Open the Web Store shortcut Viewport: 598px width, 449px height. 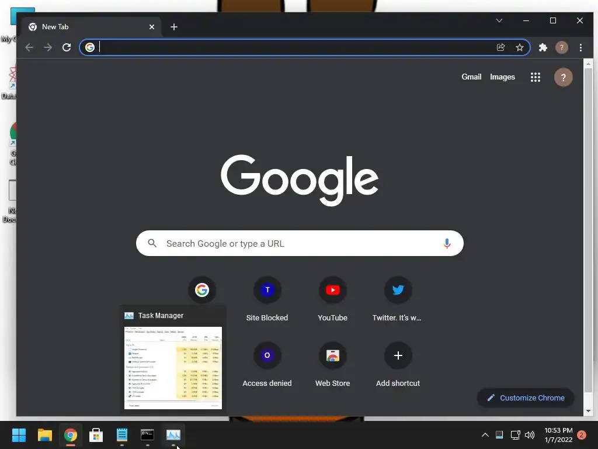point(332,365)
